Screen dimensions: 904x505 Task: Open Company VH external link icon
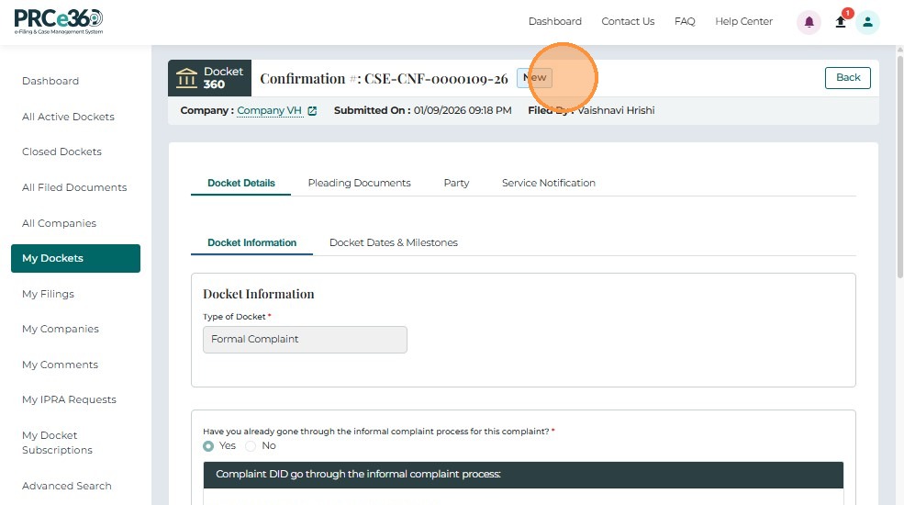point(312,111)
